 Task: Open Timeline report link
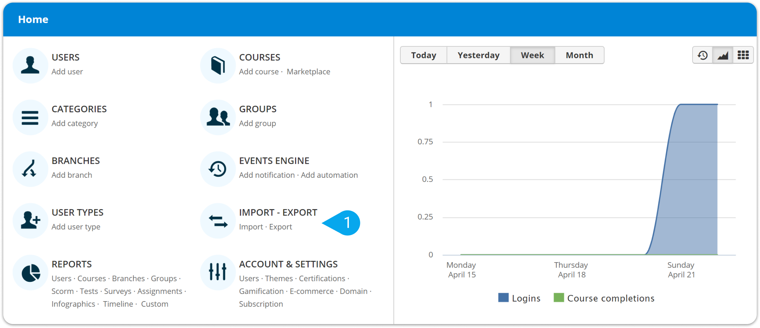pos(118,304)
